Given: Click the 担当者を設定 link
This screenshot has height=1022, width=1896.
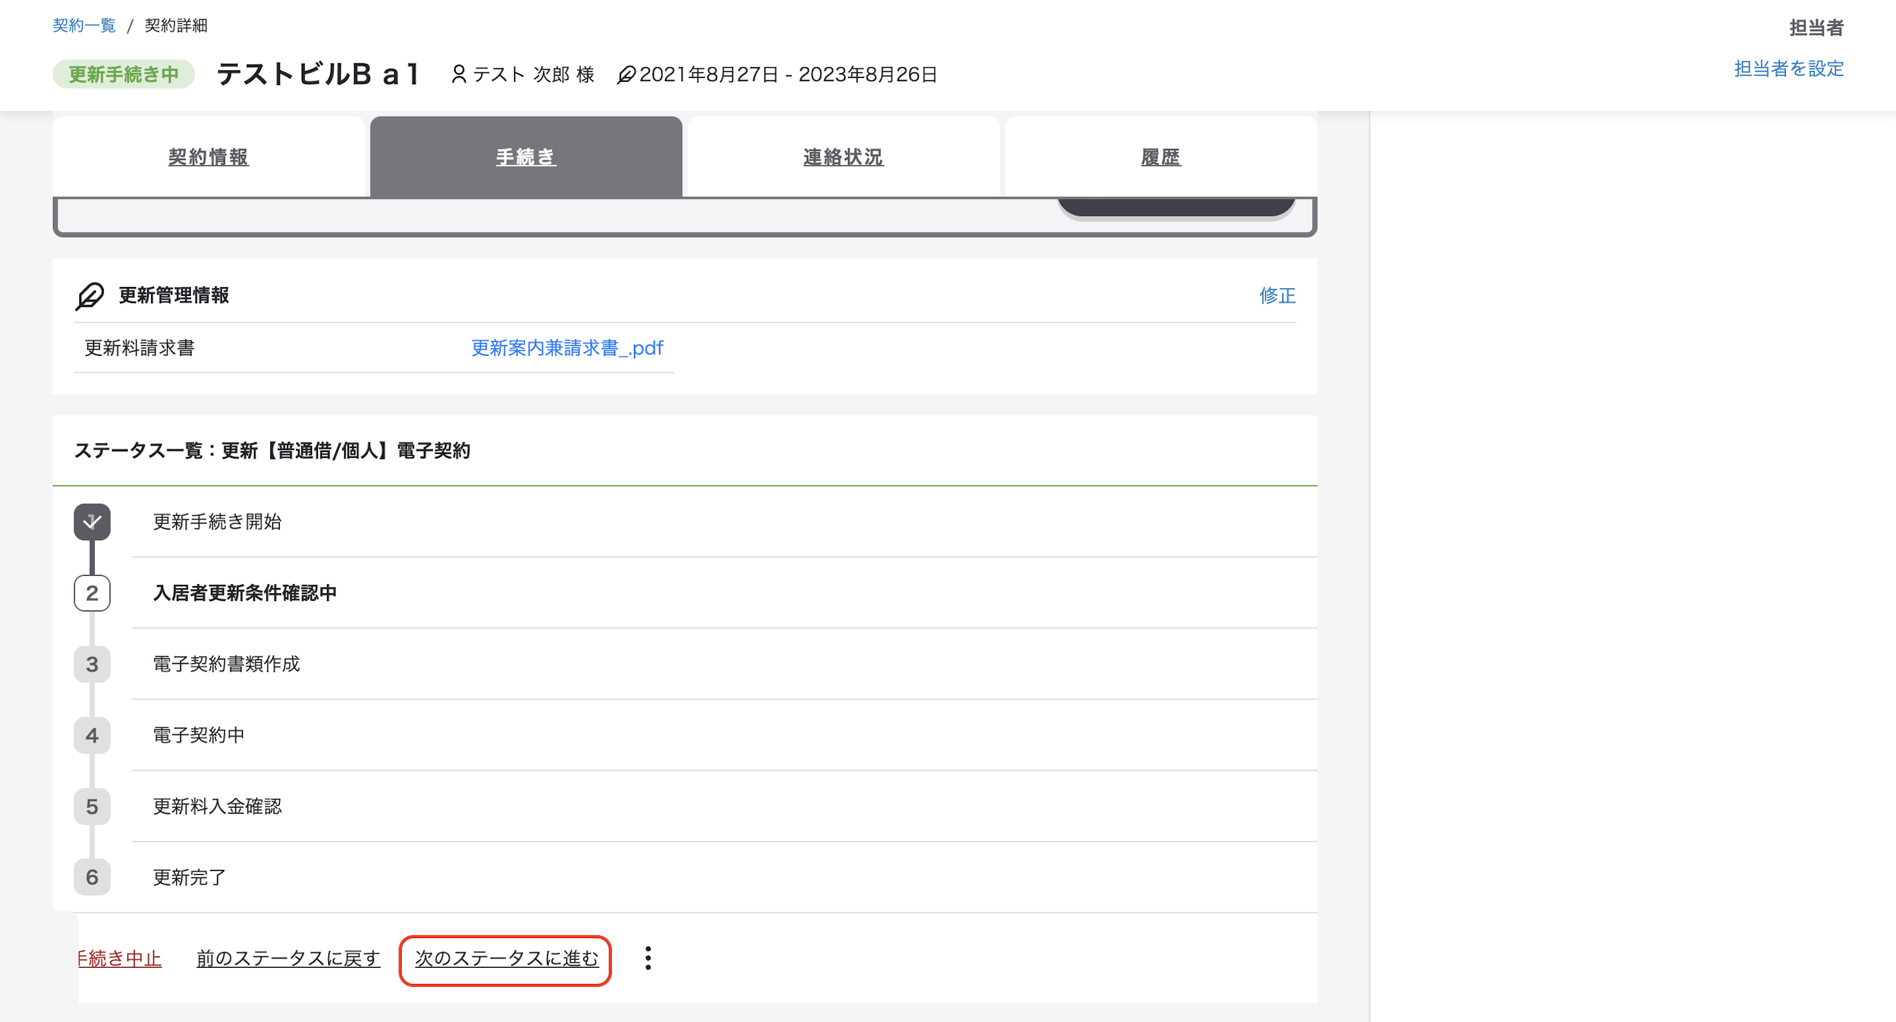Looking at the screenshot, I should [x=1788, y=68].
